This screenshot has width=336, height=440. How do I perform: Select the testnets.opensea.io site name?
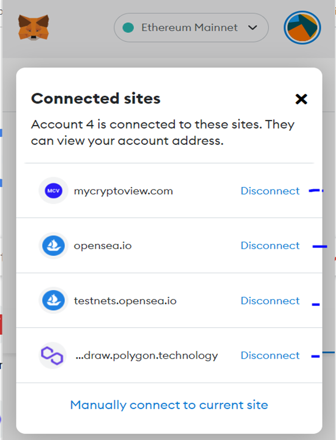pyautogui.click(x=125, y=301)
